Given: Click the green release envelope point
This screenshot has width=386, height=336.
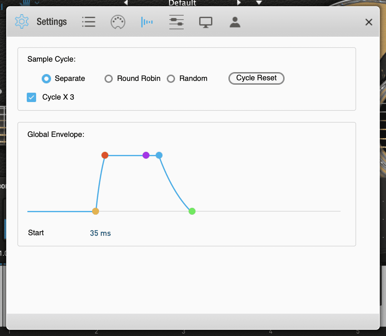Looking at the screenshot, I should pyautogui.click(x=192, y=211).
